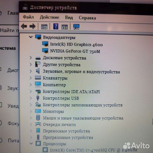
Task: Expand the Мониторы category
Action: pyautogui.click(x=31, y=111)
